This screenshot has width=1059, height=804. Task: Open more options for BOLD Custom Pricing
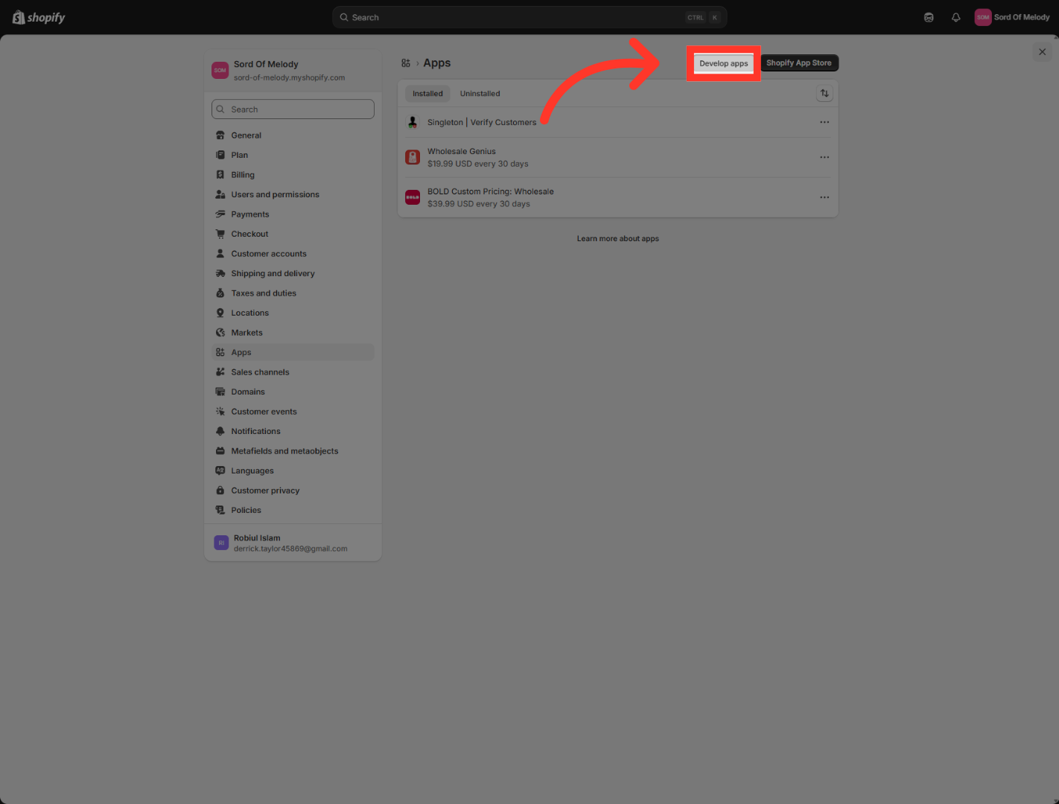click(x=824, y=197)
